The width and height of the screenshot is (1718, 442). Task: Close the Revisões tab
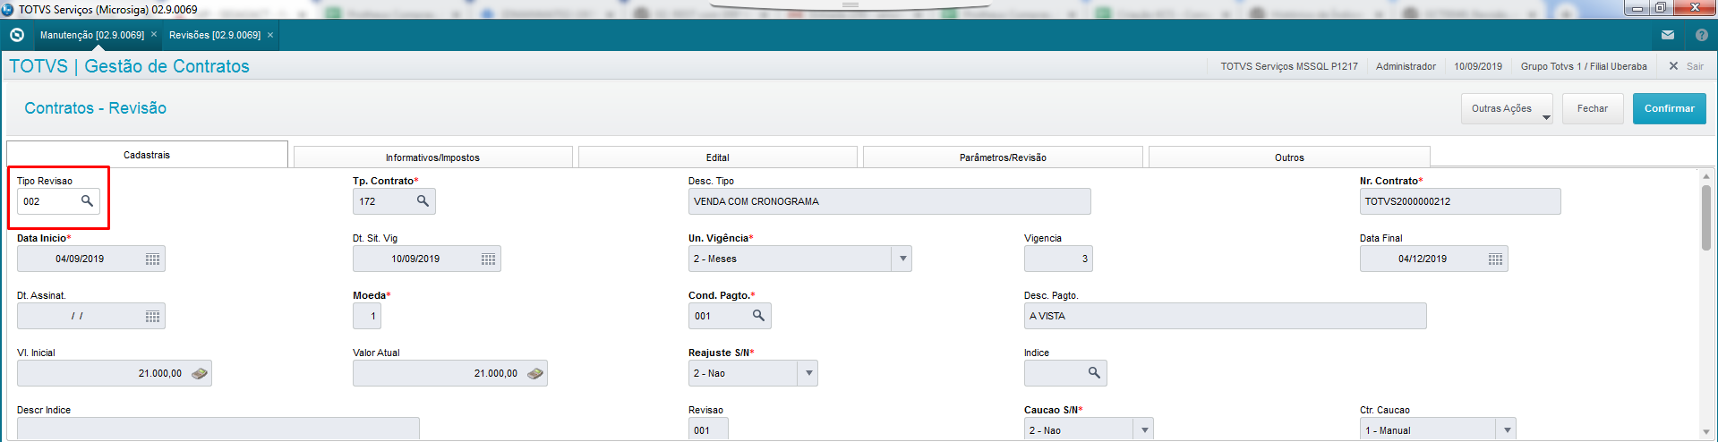coord(270,35)
